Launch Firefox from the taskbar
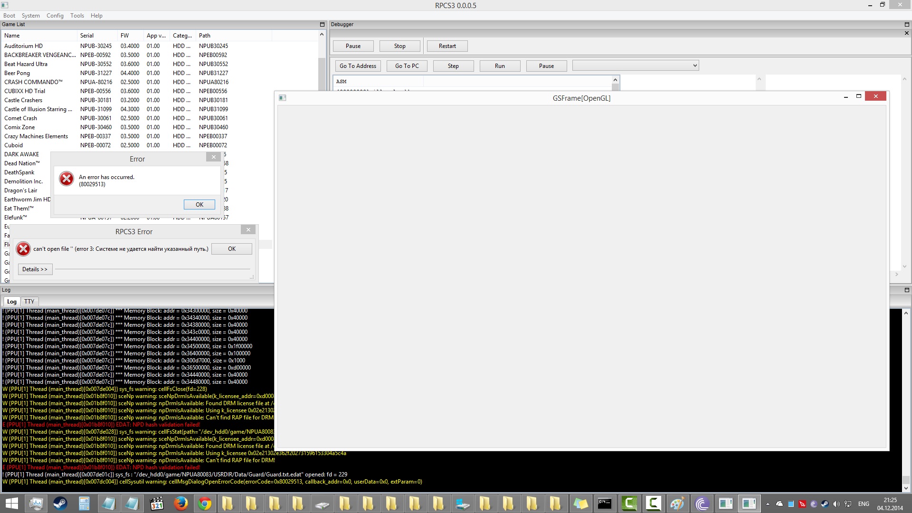912x513 pixels. pyautogui.click(x=180, y=503)
